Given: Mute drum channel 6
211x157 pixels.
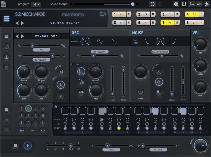Looking at the screenshot, I should (x=153, y=23).
